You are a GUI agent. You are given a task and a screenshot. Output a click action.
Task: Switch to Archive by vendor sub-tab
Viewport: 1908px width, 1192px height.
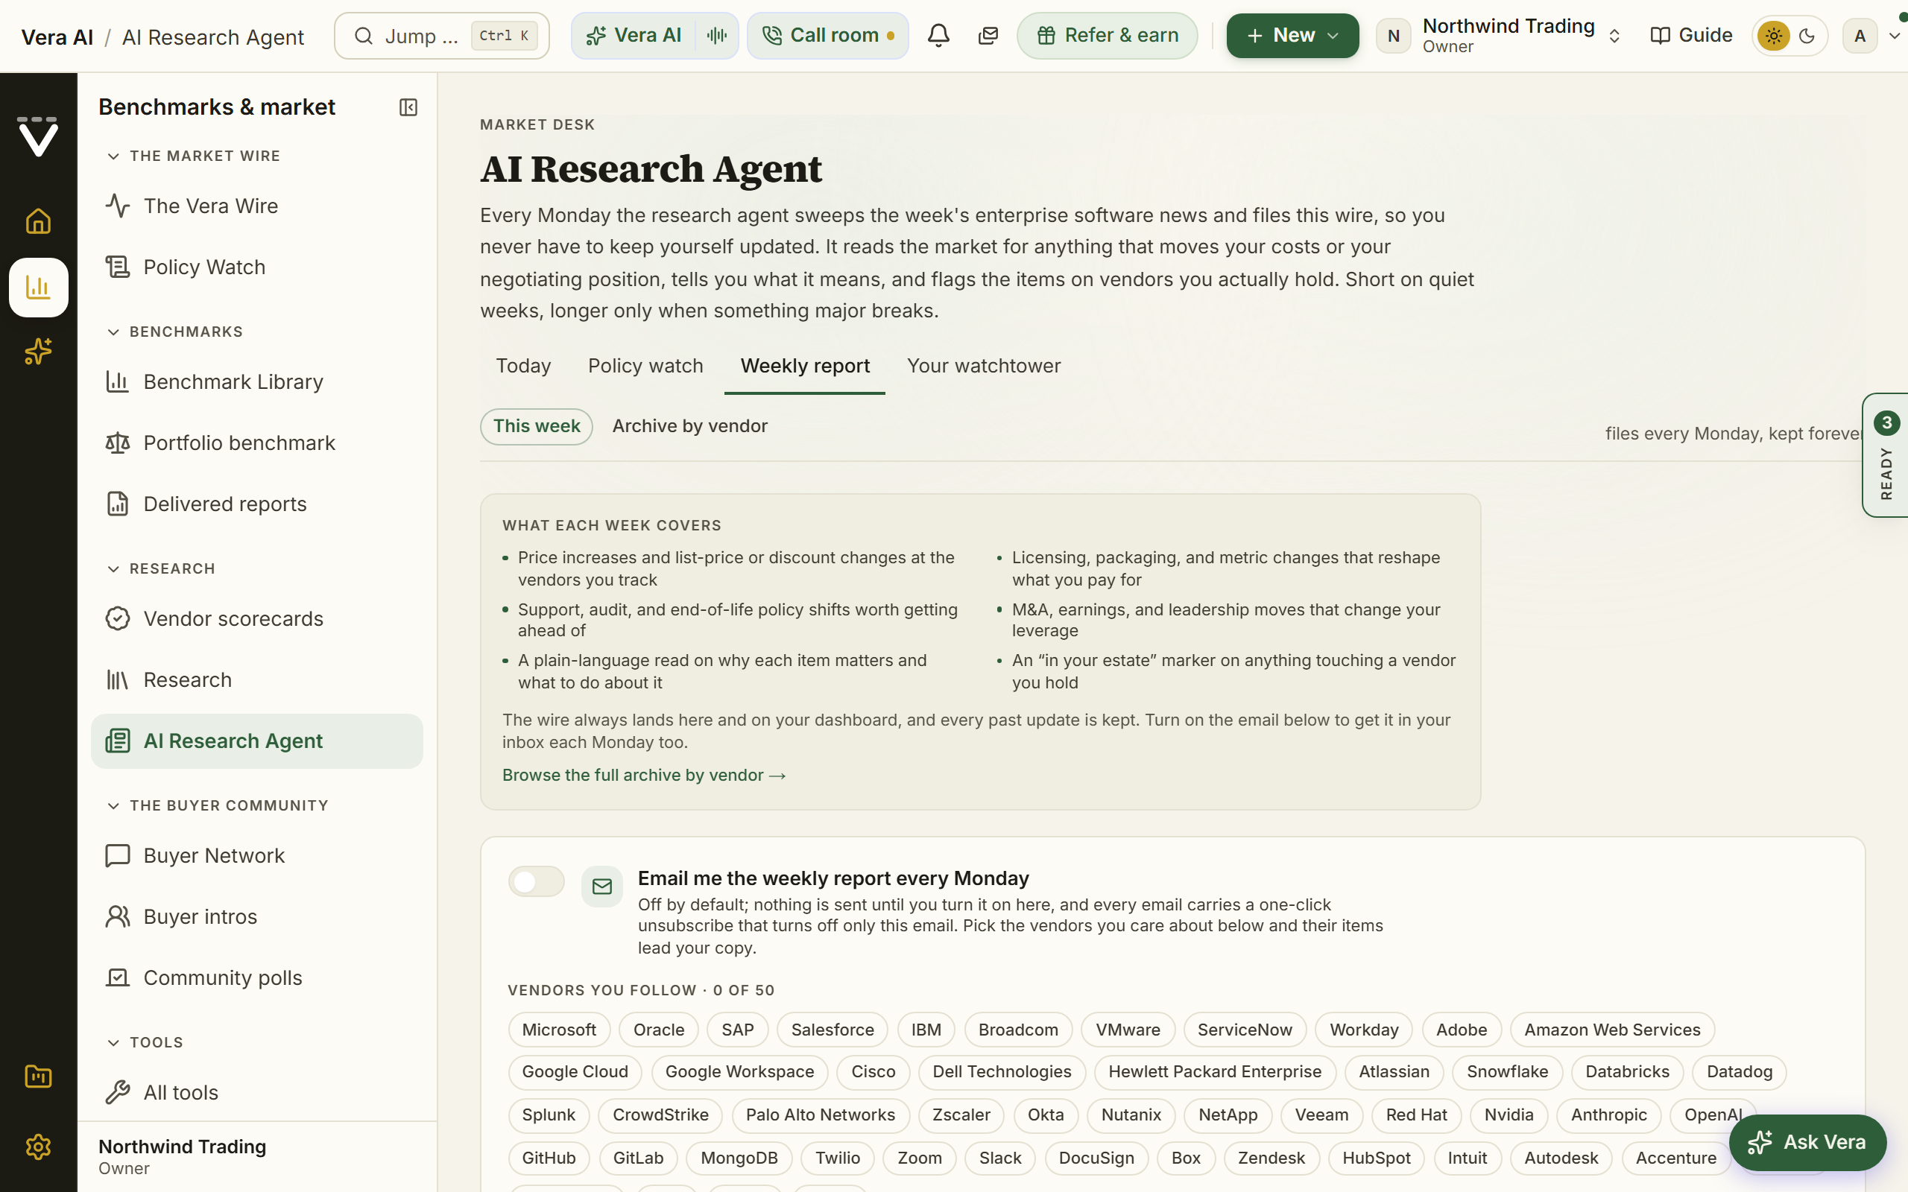click(689, 426)
